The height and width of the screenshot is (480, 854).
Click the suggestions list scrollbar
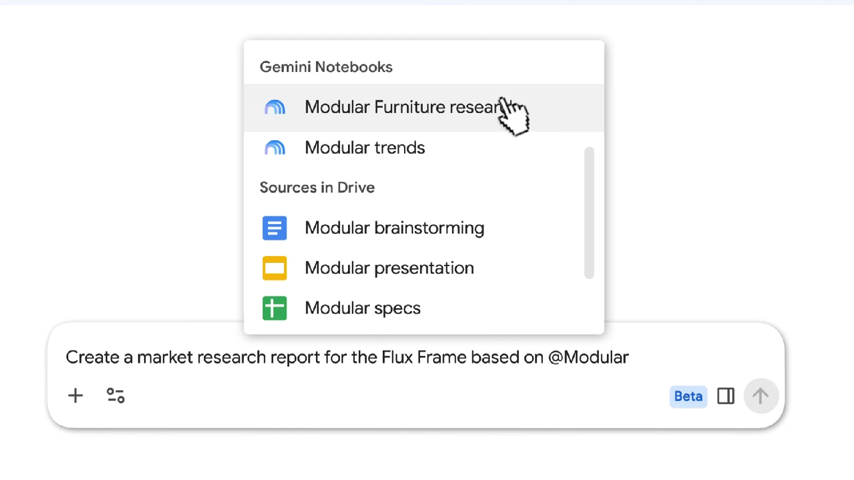point(589,213)
